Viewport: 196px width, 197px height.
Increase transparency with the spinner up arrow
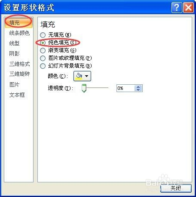138,87
